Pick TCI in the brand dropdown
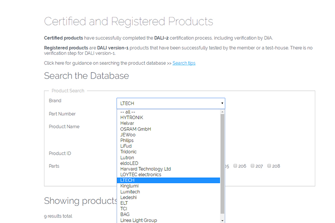The width and height of the screenshot is (335, 223). pyautogui.click(x=169, y=209)
